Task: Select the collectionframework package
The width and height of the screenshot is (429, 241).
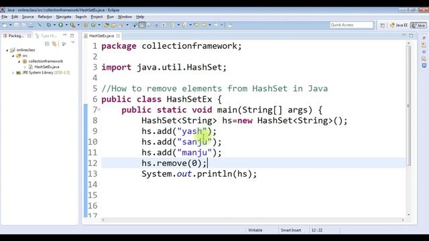Action: coord(46,61)
